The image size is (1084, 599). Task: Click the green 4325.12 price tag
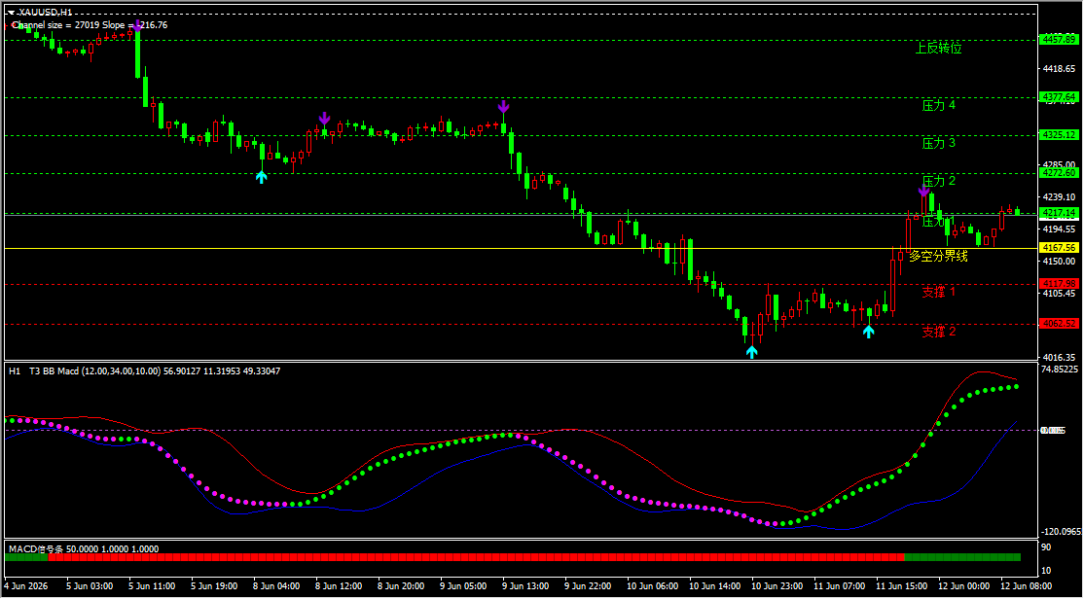1059,135
